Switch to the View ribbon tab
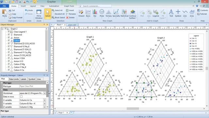This screenshot has width=209, height=118. tap(42, 6)
